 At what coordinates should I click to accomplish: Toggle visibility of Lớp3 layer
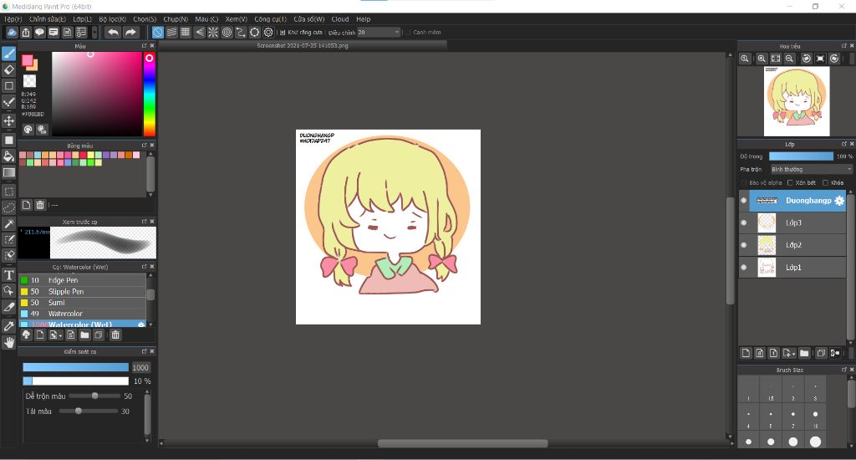[x=743, y=223]
